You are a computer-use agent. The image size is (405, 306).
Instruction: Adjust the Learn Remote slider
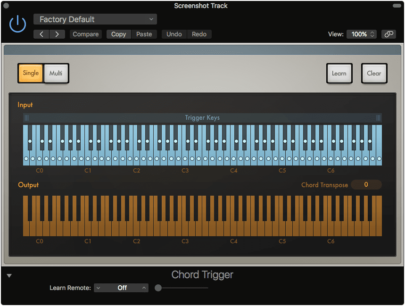tap(158, 288)
